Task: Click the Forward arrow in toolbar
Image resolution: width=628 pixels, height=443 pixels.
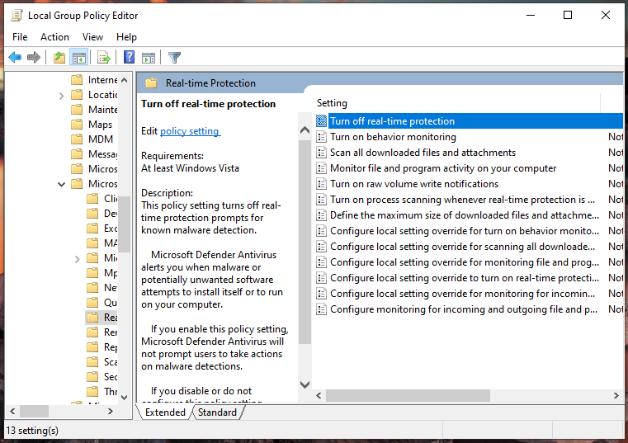Action: click(x=34, y=57)
